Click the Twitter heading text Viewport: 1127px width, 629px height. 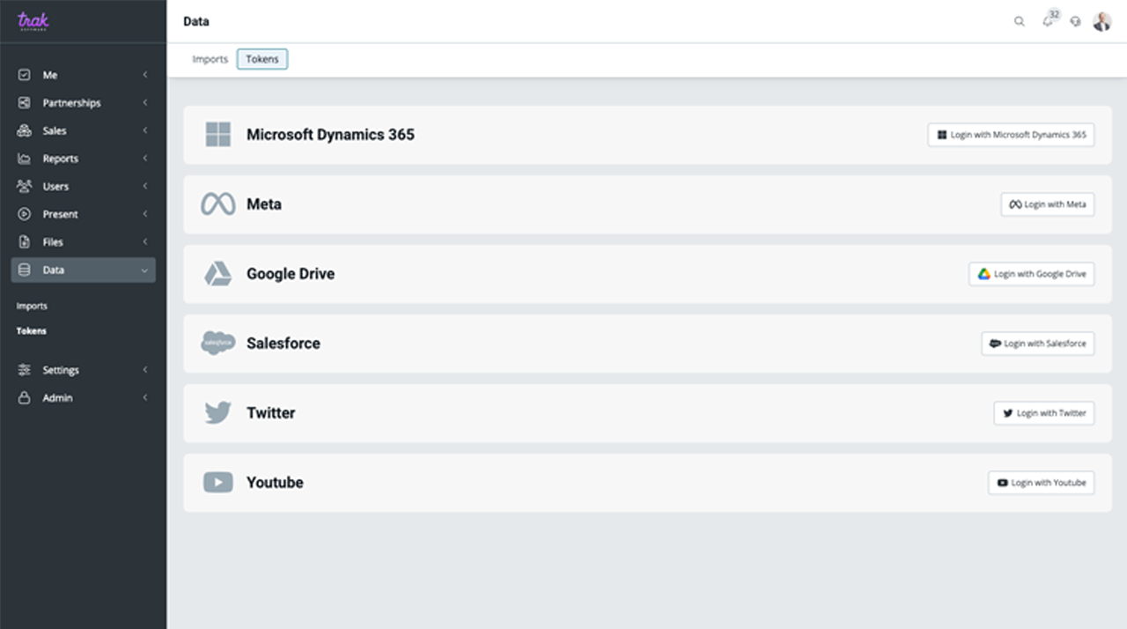tap(271, 412)
